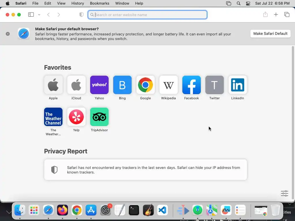Click the date and time in menu bar
295x221 pixels.
pyautogui.click(x=272, y=3)
